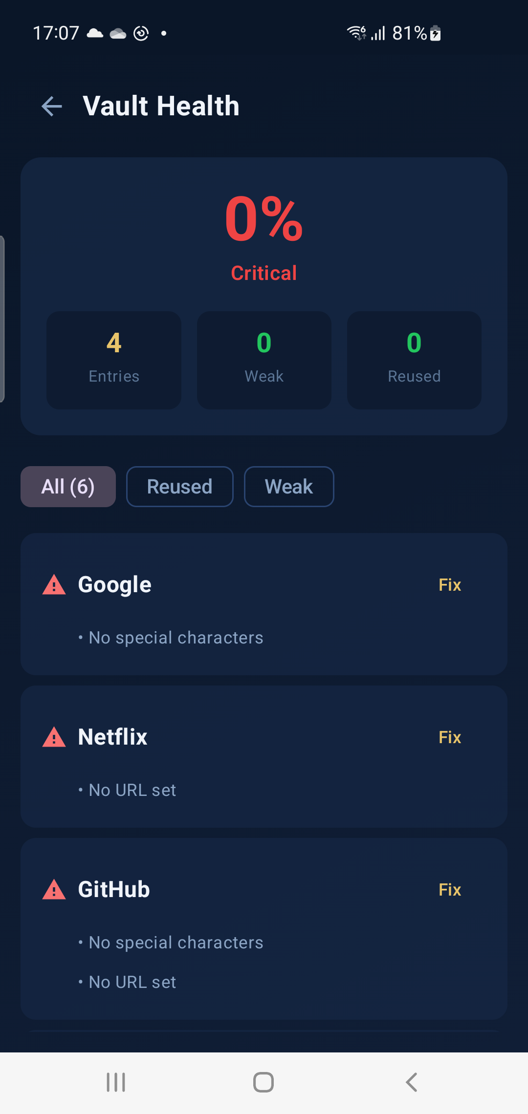Open the Entries count tile
Image resolution: width=528 pixels, height=1114 pixels.
pyautogui.click(x=114, y=360)
